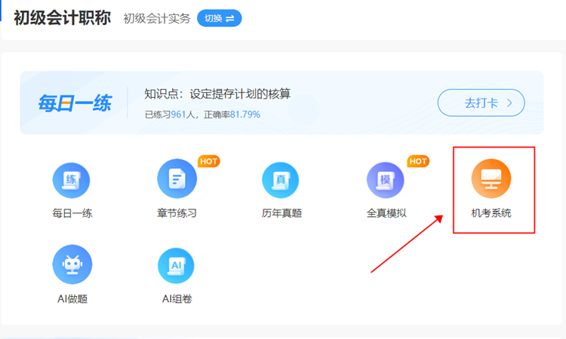Click the 切换 switch subject button
This screenshot has width=566, height=339.
point(219,18)
